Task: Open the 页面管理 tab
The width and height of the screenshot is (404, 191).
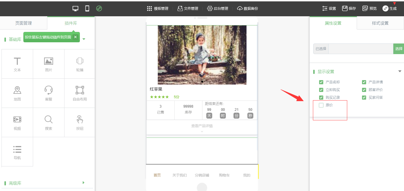Action: click(x=24, y=23)
